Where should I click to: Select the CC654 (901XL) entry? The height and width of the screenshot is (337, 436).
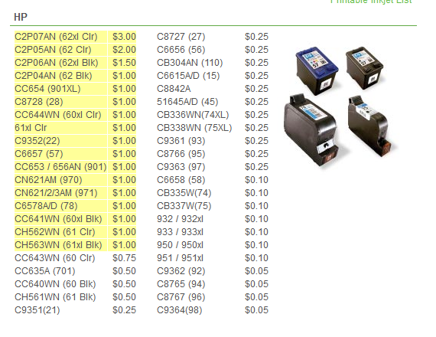click(x=47, y=89)
